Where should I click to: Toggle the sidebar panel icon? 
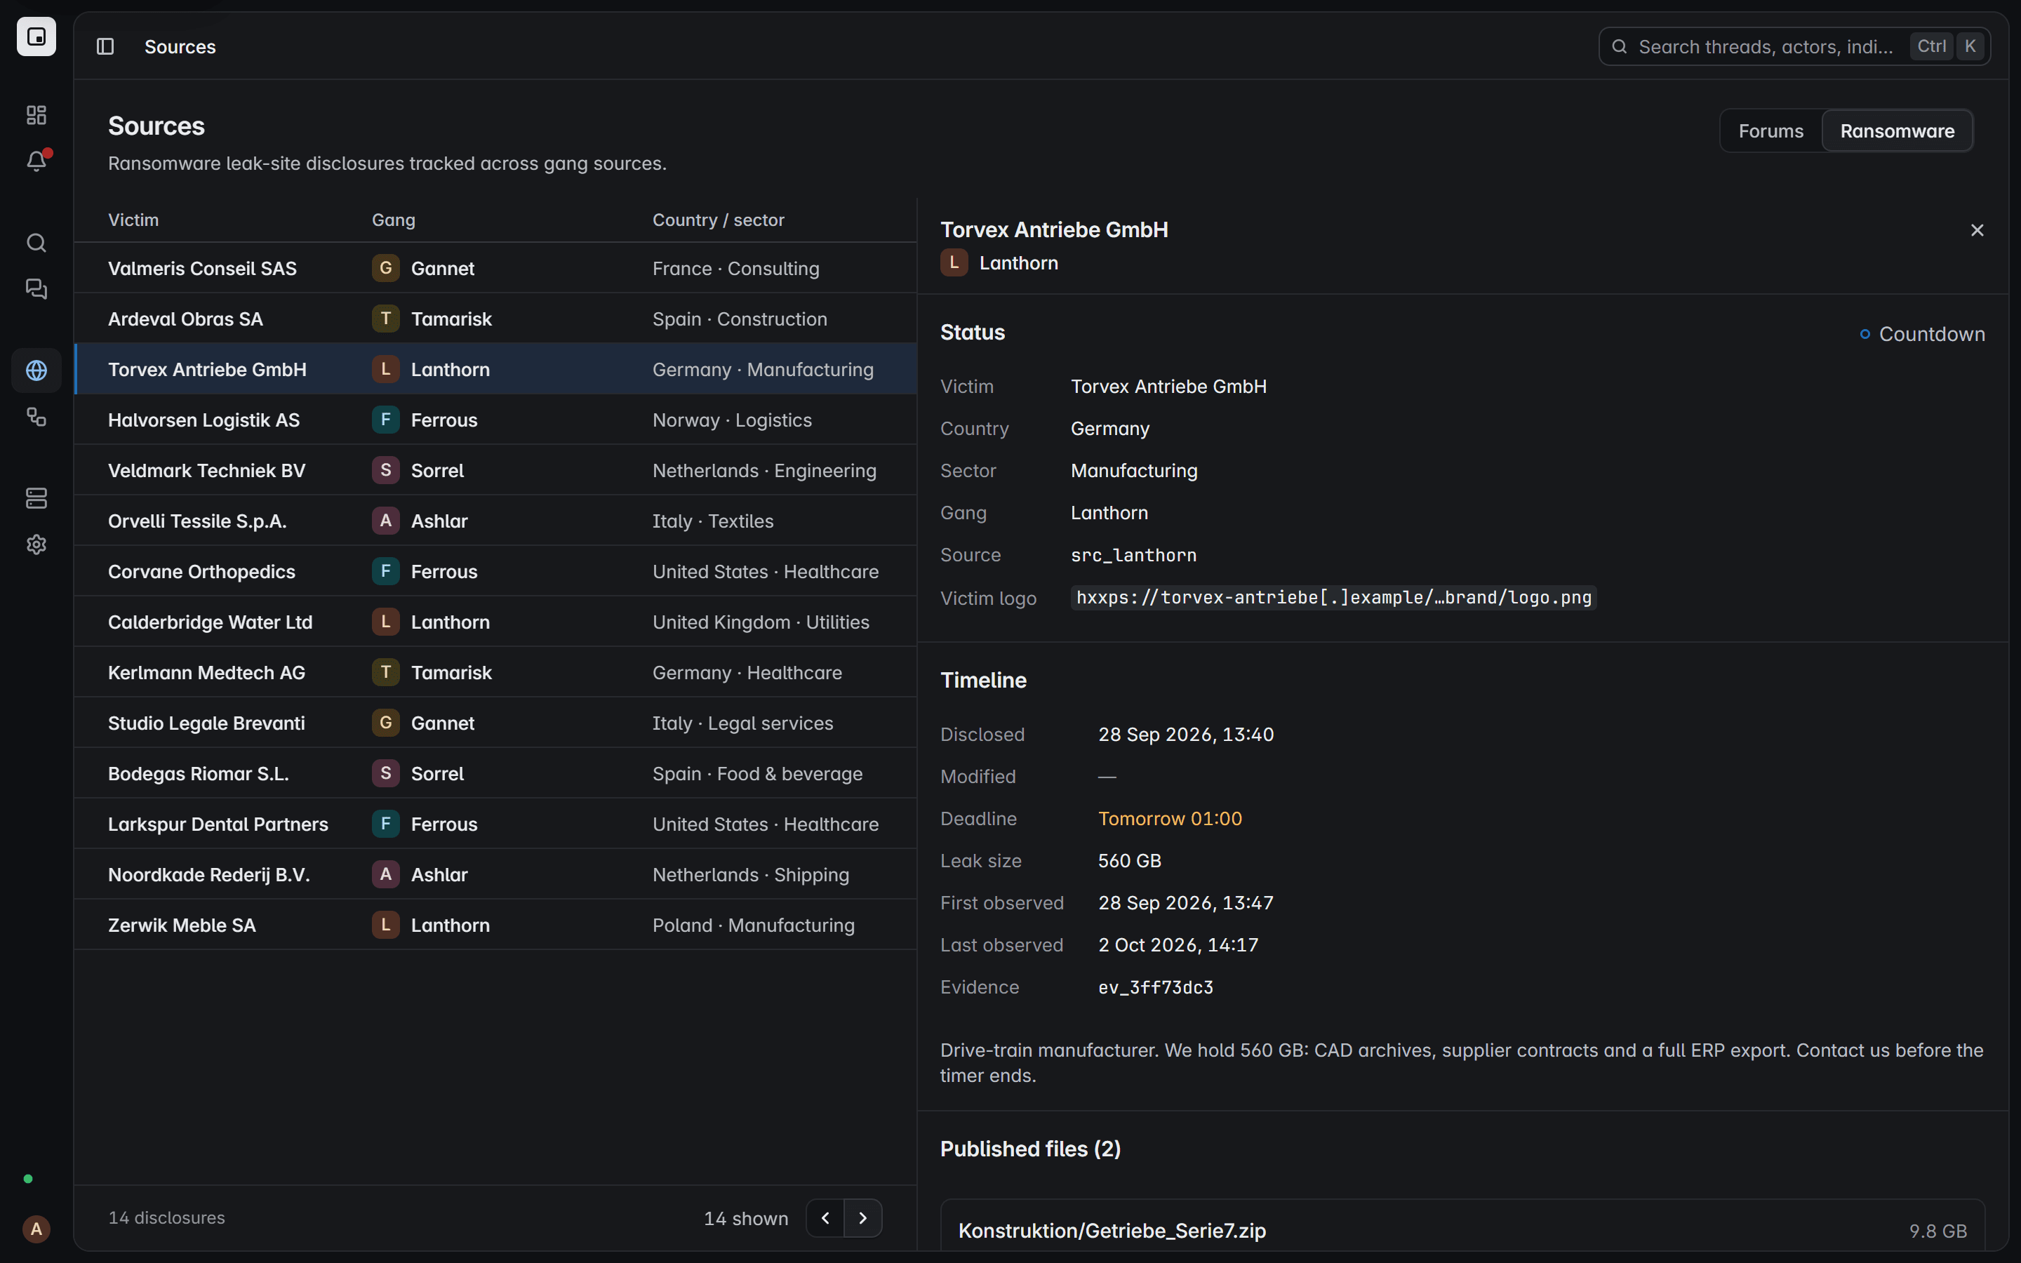(105, 47)
